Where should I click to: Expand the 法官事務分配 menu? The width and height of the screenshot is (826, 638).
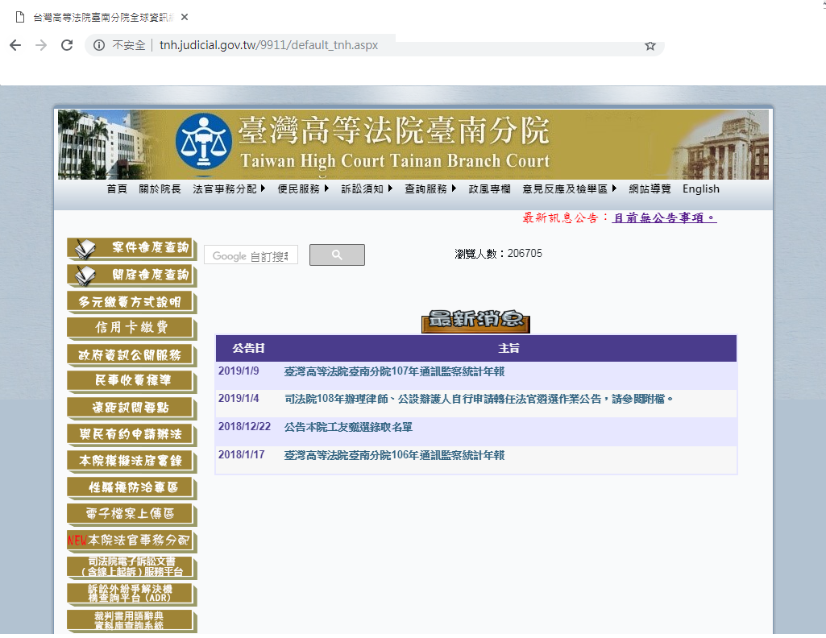[229, 189]
